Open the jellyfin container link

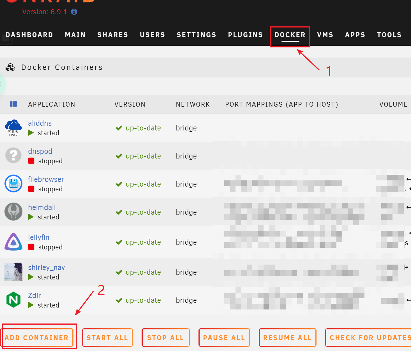point(39,238)
